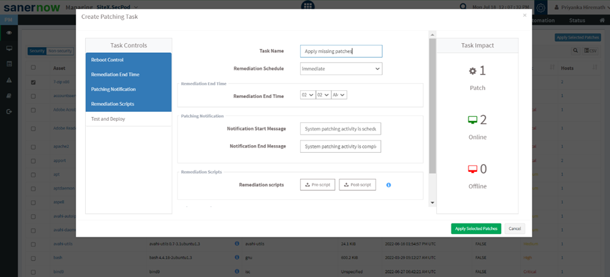Open the end time minute dropdown
610x277 pixels.
323,95
